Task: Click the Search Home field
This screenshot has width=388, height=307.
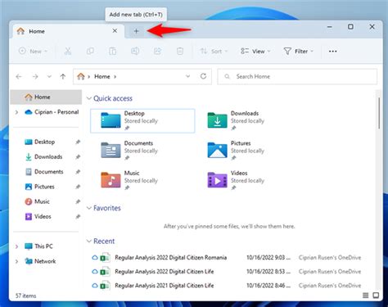Action: (x=297, y=77)
